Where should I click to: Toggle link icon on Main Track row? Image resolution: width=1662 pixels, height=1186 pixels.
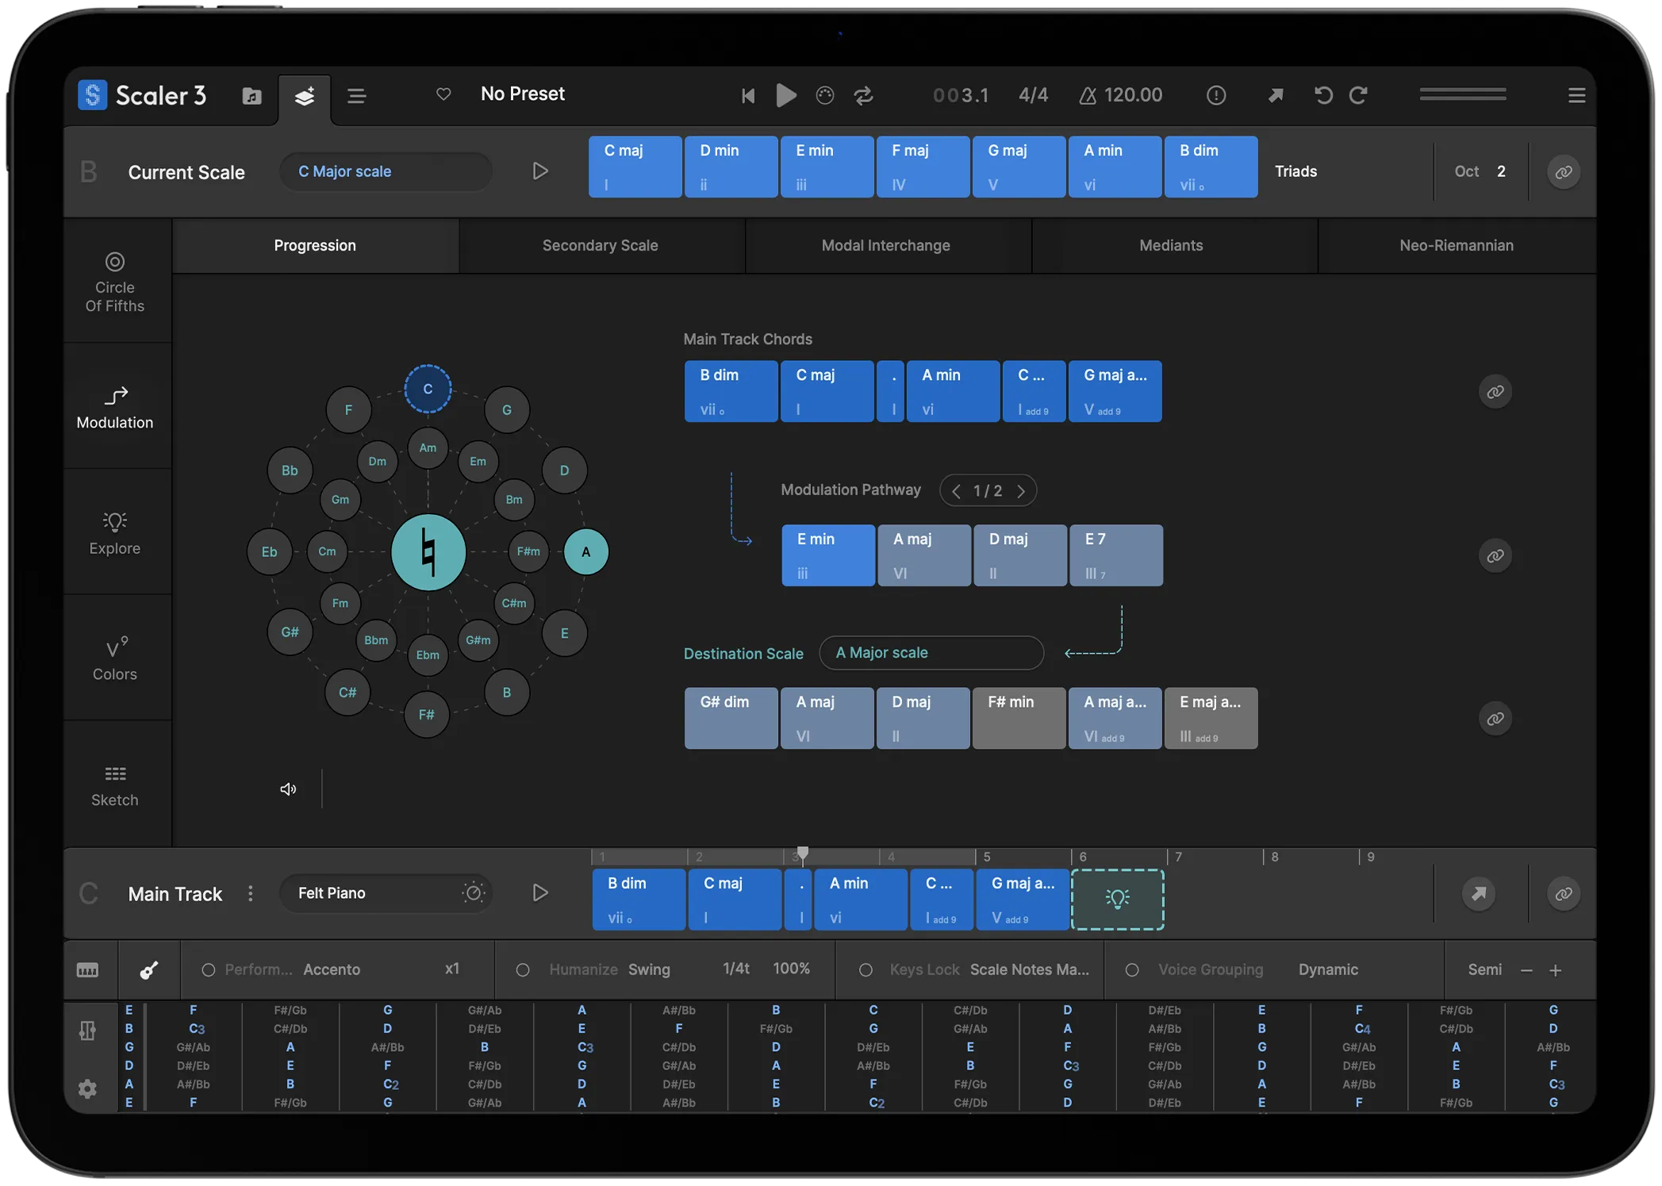[x=1563, y=894]
